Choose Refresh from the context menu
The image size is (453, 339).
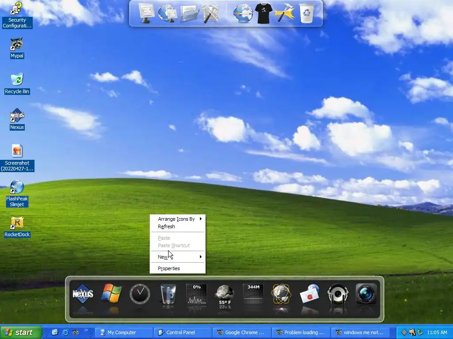(x=177, y=226)
